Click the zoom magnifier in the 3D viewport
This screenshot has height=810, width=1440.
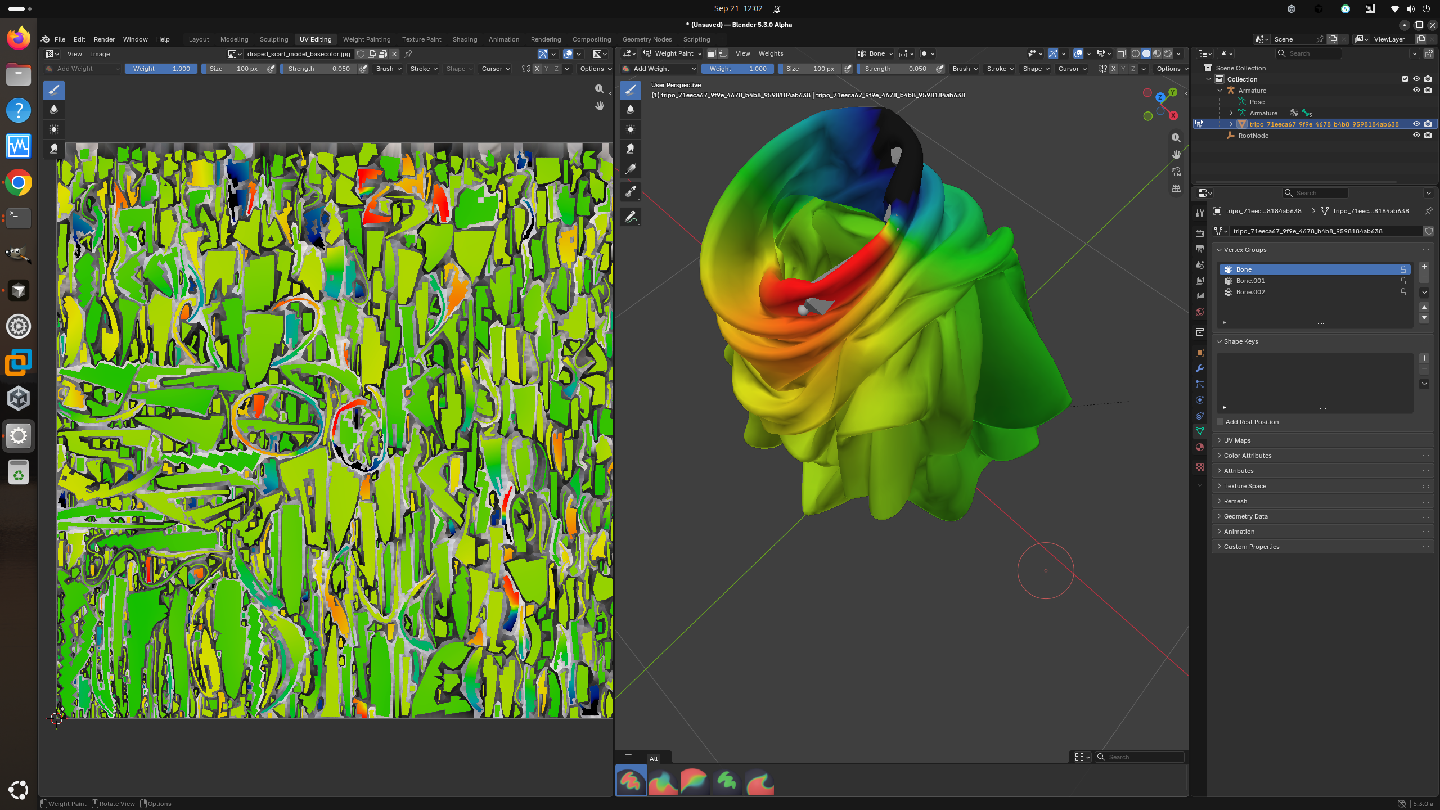click(1176, 138)
